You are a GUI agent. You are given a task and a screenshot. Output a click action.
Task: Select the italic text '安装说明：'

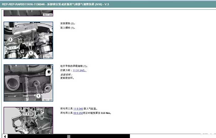pos(66,75)
